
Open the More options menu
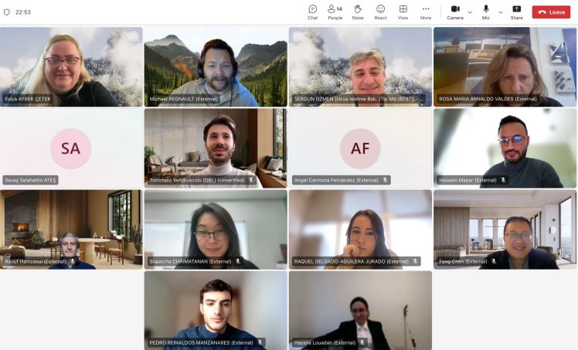(425, 12)
